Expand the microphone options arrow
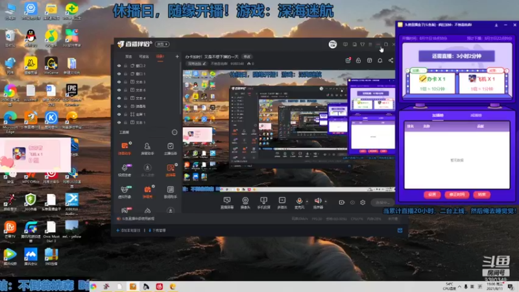This screenshot has height=292, width=519. coord(307,201)
